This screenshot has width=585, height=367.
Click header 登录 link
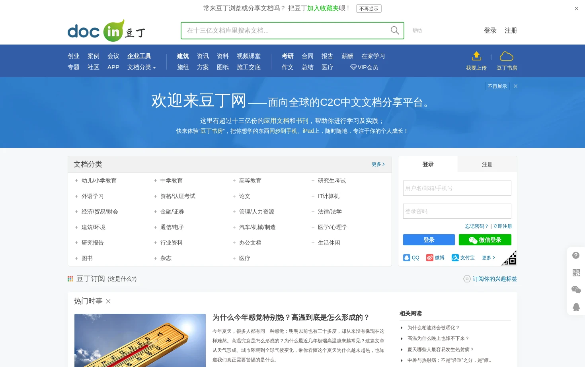pyautogui.click(x=490, y=31)
